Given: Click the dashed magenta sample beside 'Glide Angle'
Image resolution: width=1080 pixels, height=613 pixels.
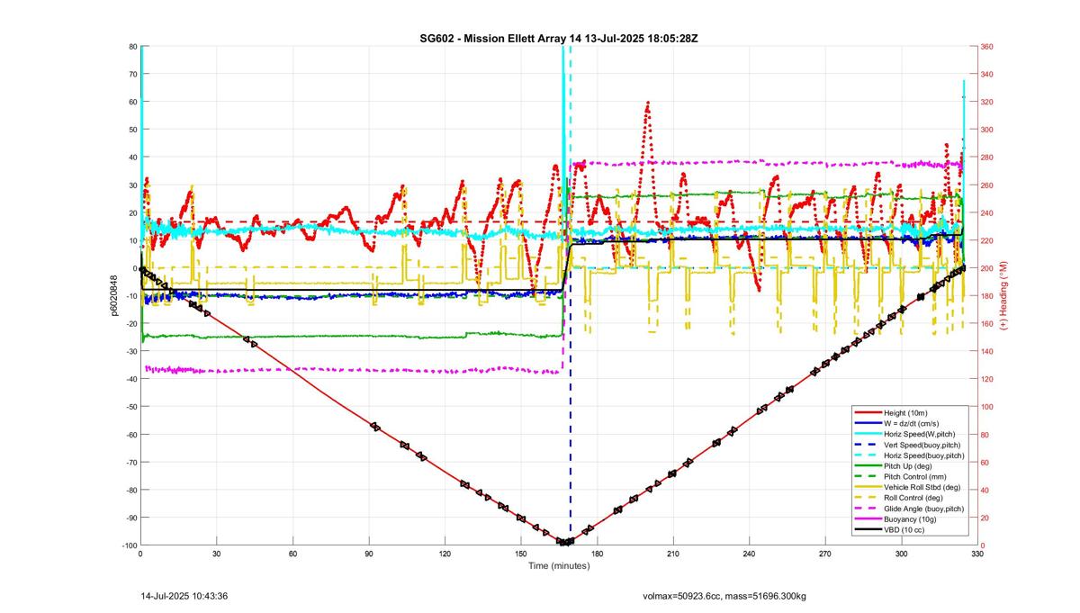Looking at the screenshot, I should 868,509.
